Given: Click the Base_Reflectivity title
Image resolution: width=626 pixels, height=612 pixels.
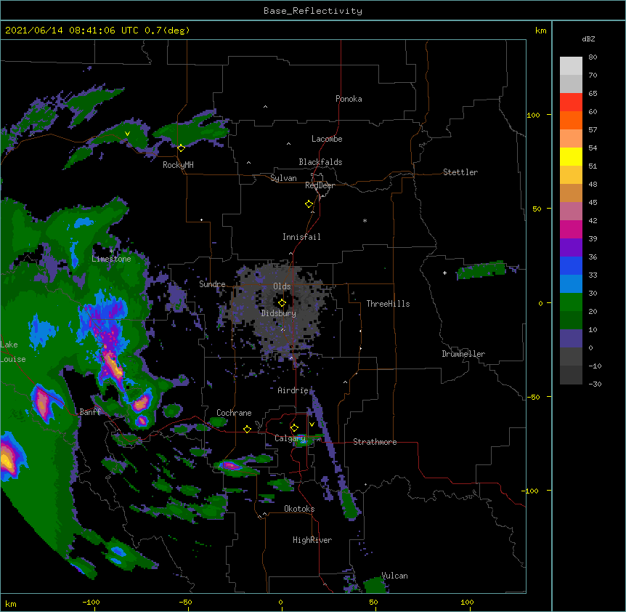Looking at the screenshot, I should (x=313, y=11).
